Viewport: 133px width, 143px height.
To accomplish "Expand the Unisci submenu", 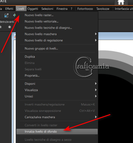I will click(57, 96).
